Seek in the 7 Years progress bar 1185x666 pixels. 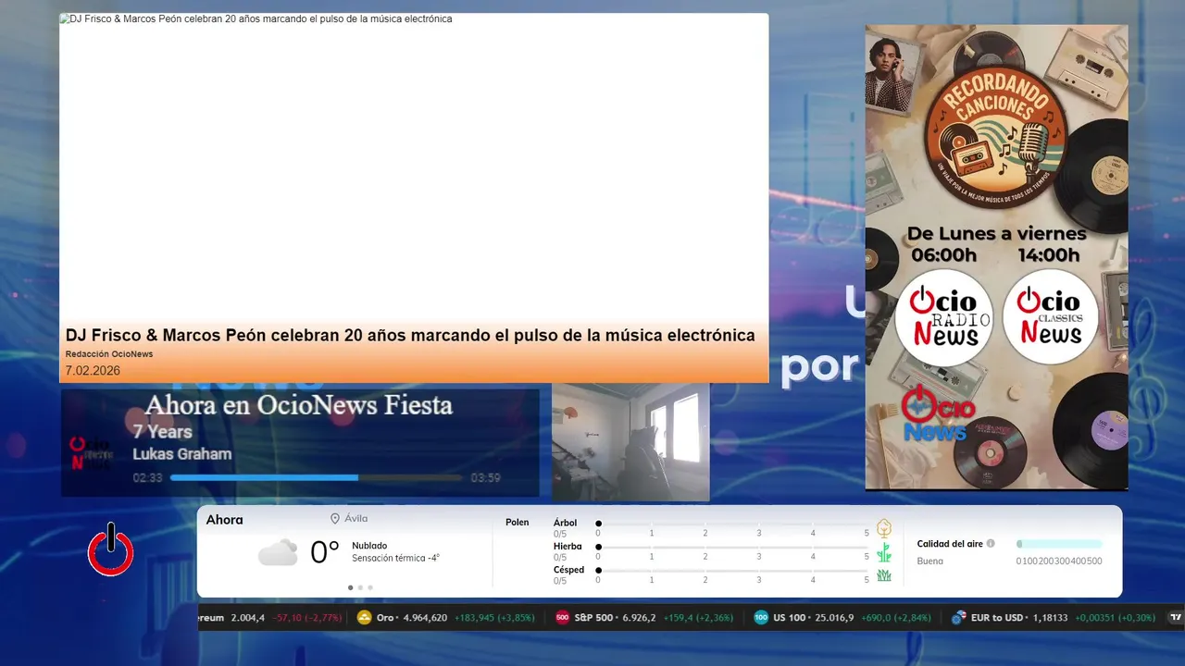pos(316,478)
